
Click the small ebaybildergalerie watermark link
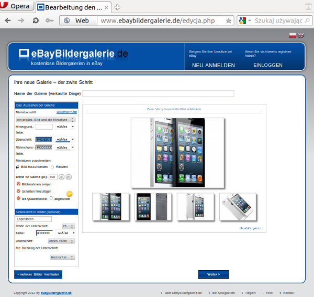coord(250,228)
